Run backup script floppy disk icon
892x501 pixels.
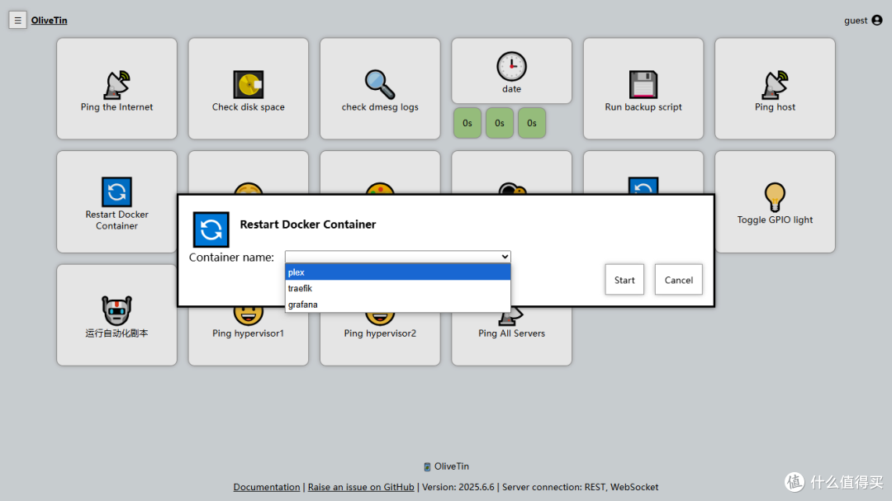643,84
